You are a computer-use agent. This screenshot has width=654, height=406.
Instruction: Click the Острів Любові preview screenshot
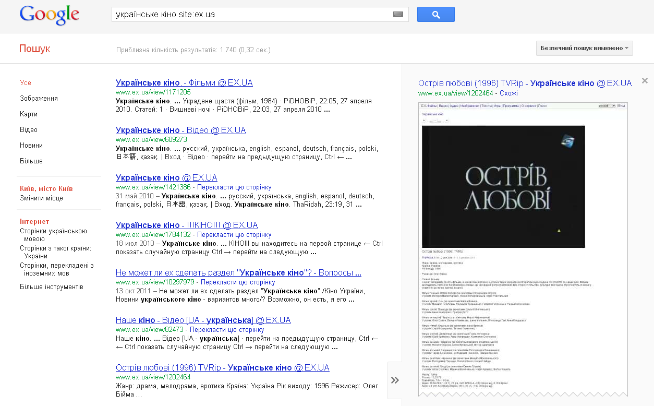(x=502, y=186)
